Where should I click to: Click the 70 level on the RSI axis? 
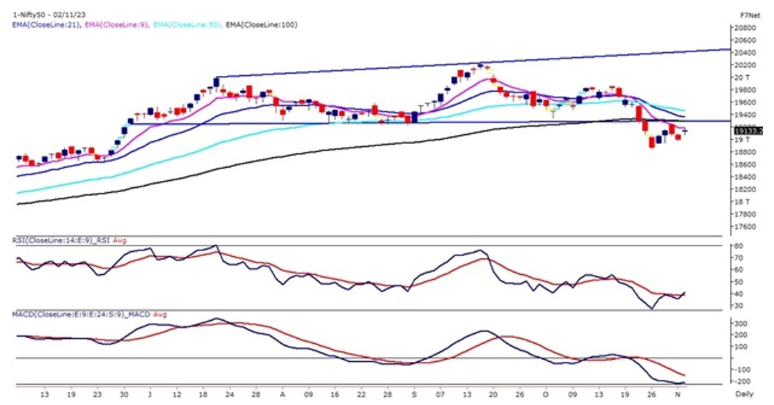pyautogui.click(x=739, y=258)
